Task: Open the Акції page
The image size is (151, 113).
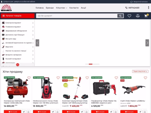Action: [x=83, y=8]
